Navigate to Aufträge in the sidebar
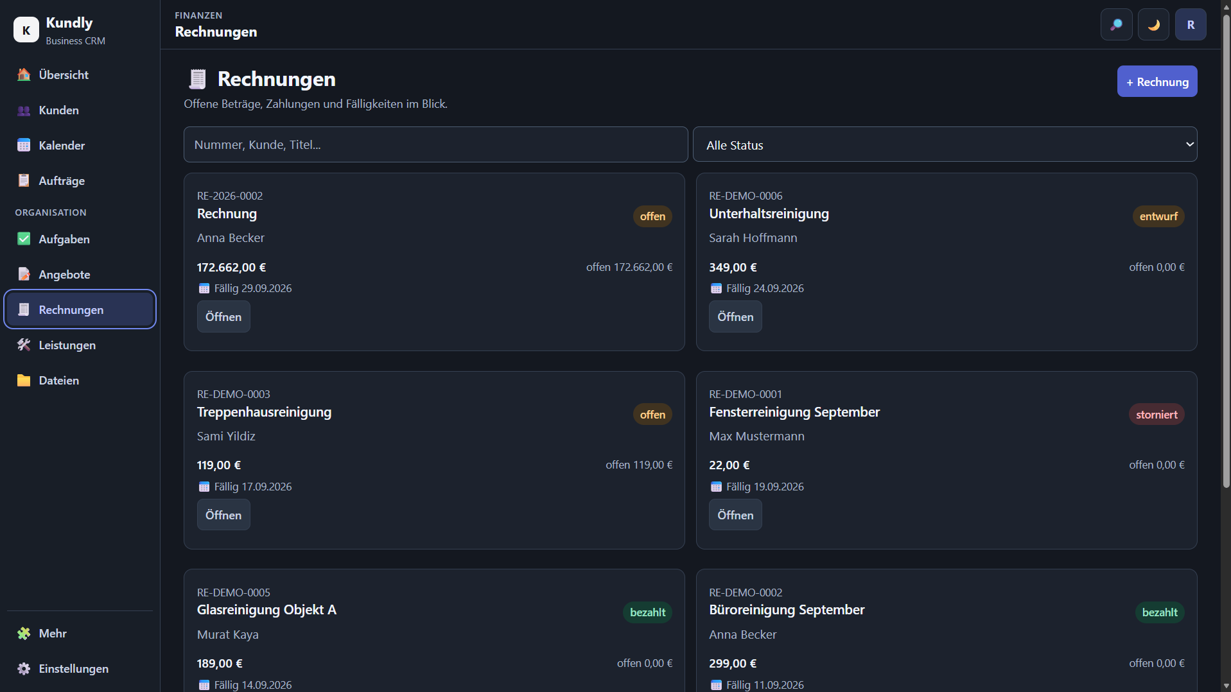Screen dimensions: 1231x692 coord(80,181)
